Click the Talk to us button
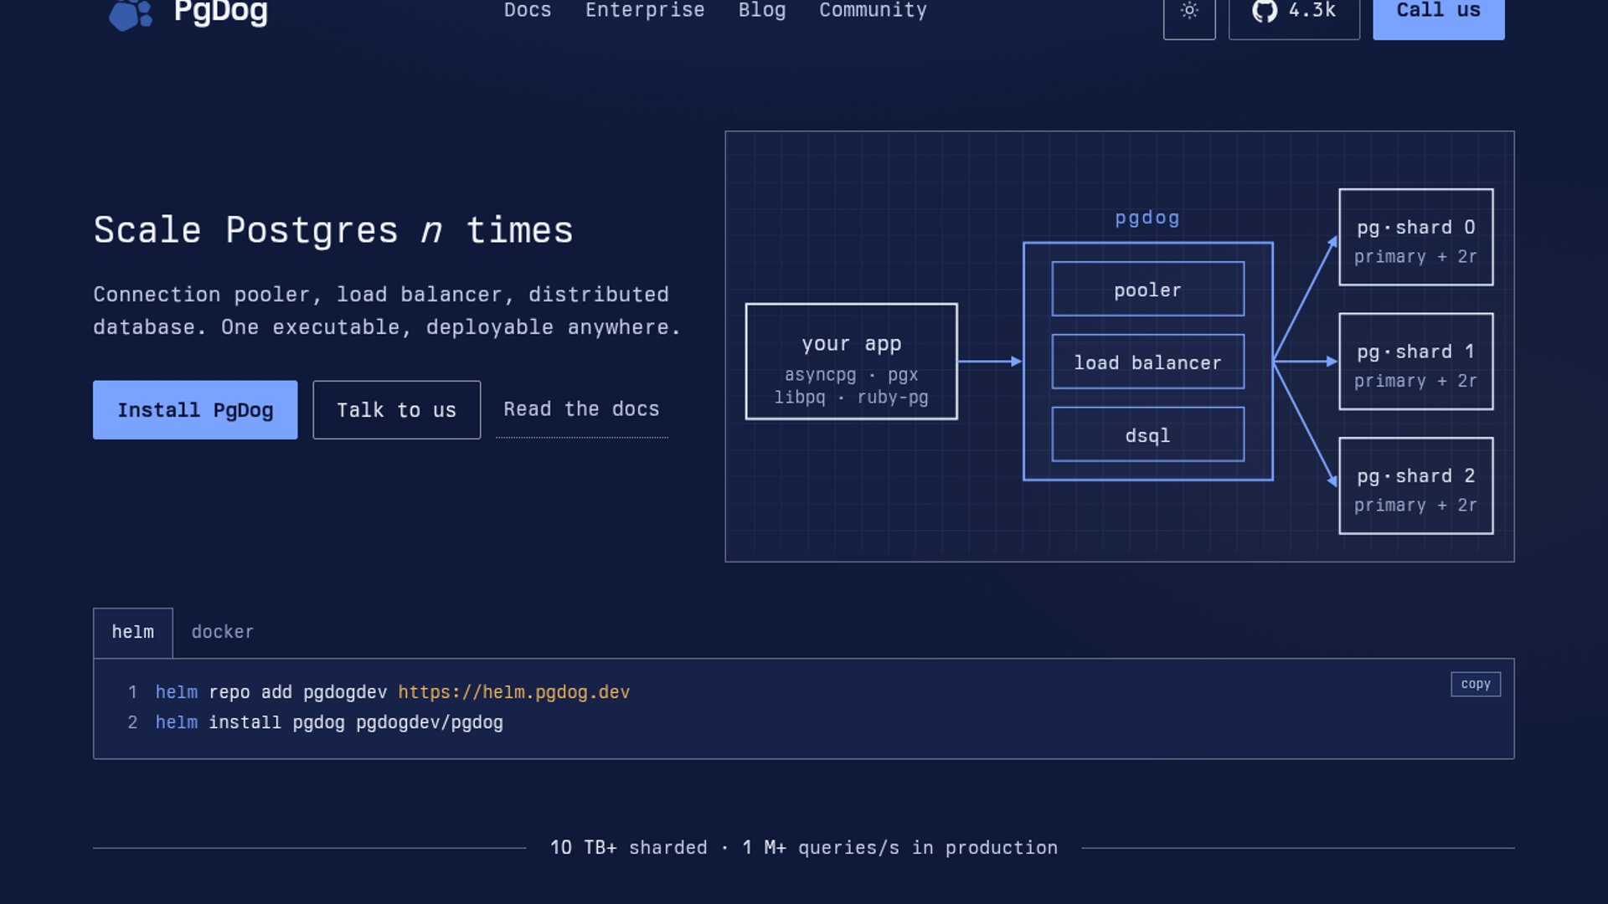The image size is (1608, 904). pos(397,410)
